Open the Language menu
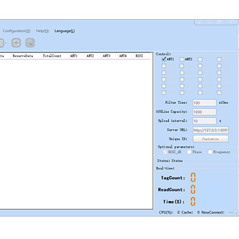This screenshot has height=239, width=239. (x=65, y=31)
